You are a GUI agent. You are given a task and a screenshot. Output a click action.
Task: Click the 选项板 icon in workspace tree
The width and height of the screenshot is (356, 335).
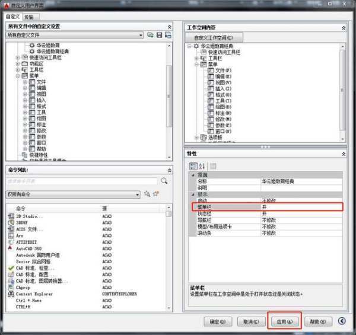[x=204, y=137]
